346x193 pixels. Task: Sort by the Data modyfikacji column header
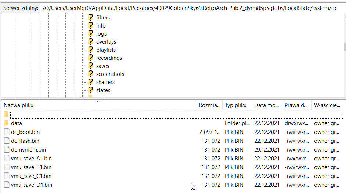coord(267,105)
